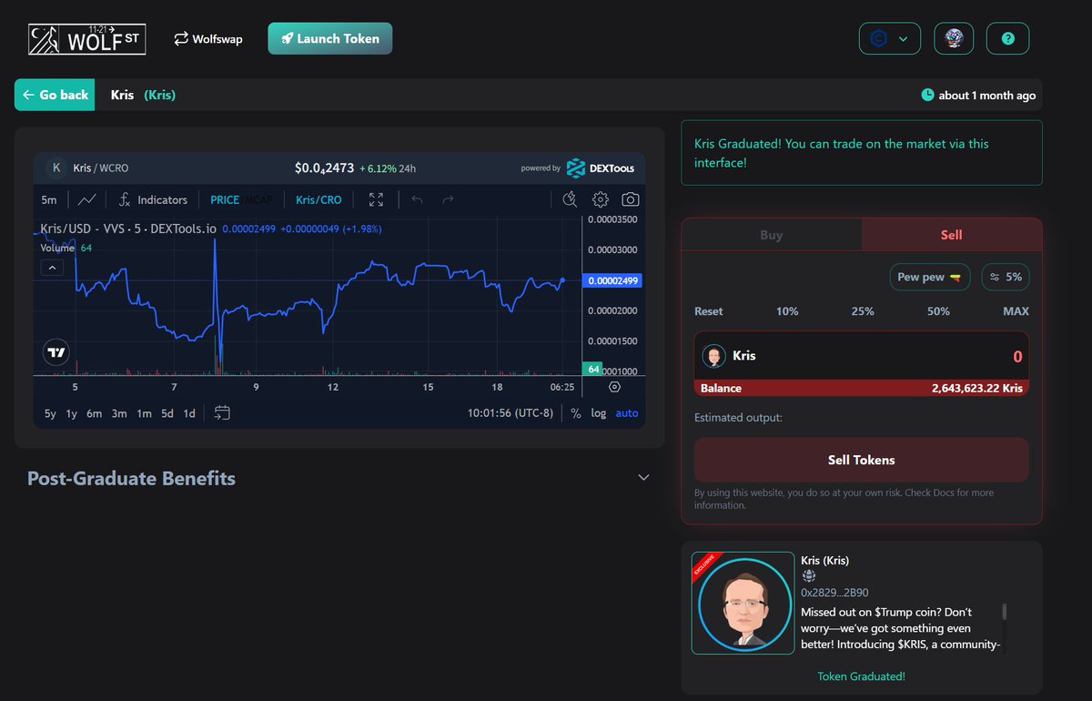
Task: Click the Sell Tokens button
Action: pyautogui.click(x=862, y=460)
